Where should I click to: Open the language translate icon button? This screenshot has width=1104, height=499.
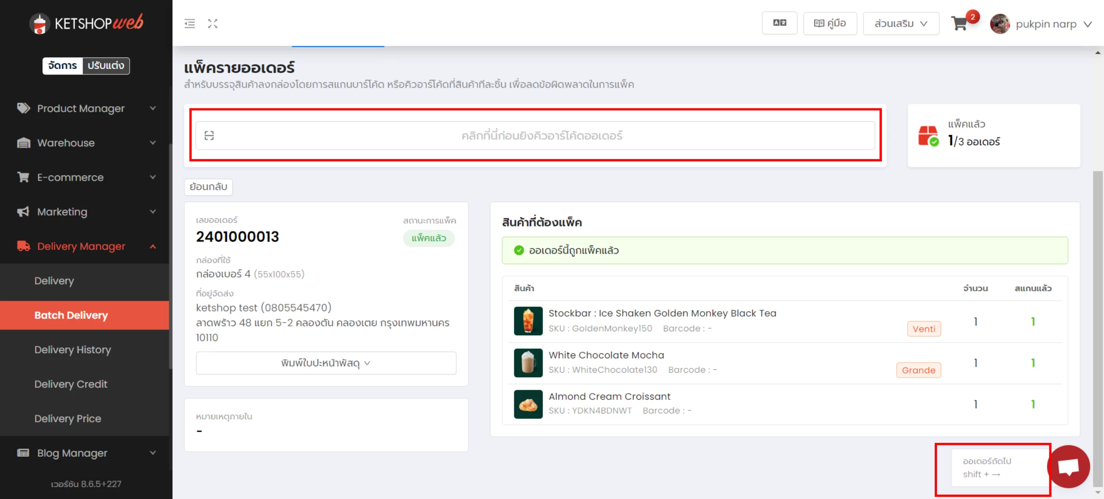779,23
